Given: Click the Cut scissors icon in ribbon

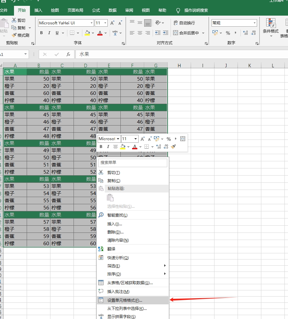Looking at the screenshot, I should click(x=14, y=20).
